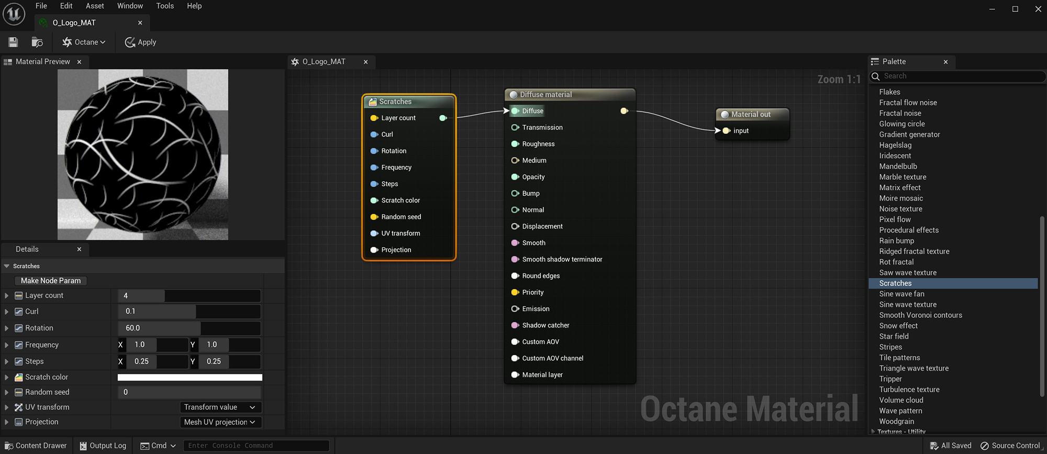Open the Asset menu
1047x454 pixels.
coord(95,6)
